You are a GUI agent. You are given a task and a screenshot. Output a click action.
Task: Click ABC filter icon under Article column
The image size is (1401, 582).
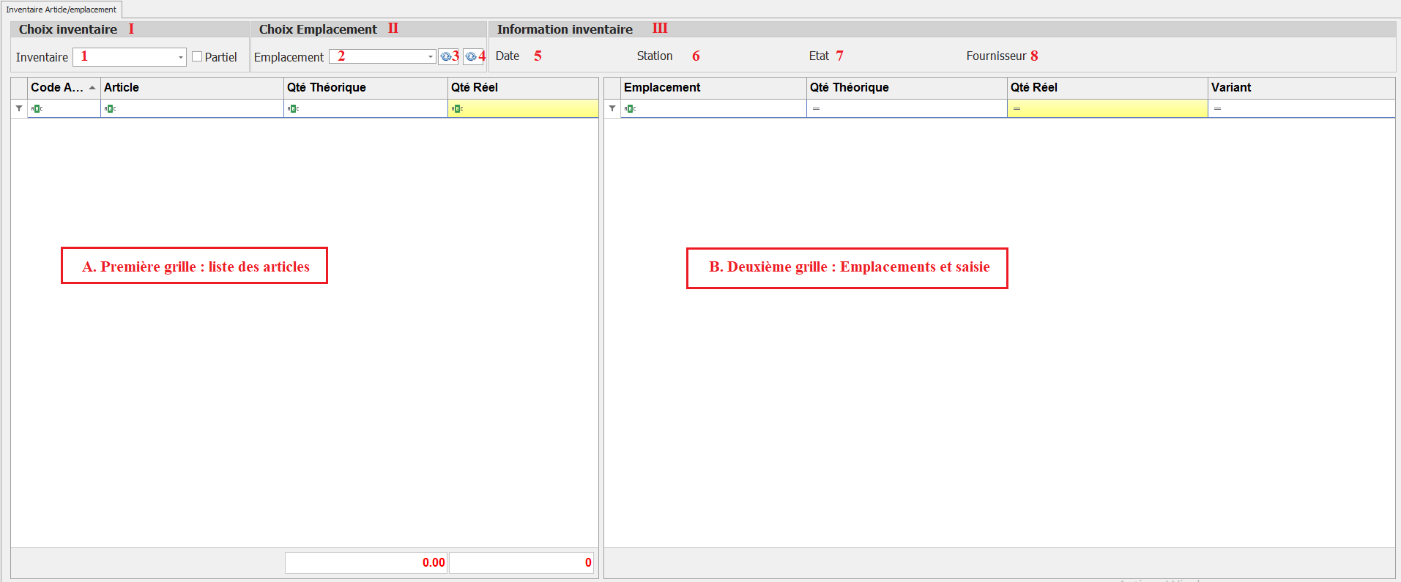[110, 108]
